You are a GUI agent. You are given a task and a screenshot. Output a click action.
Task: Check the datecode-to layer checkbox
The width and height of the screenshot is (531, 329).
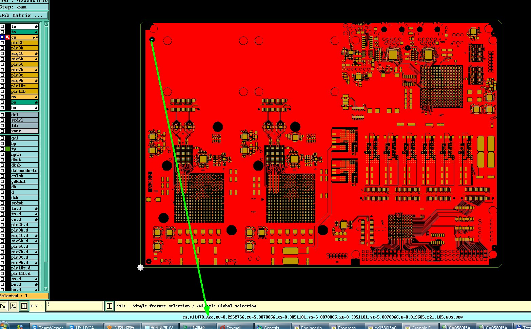pos(2,171)
